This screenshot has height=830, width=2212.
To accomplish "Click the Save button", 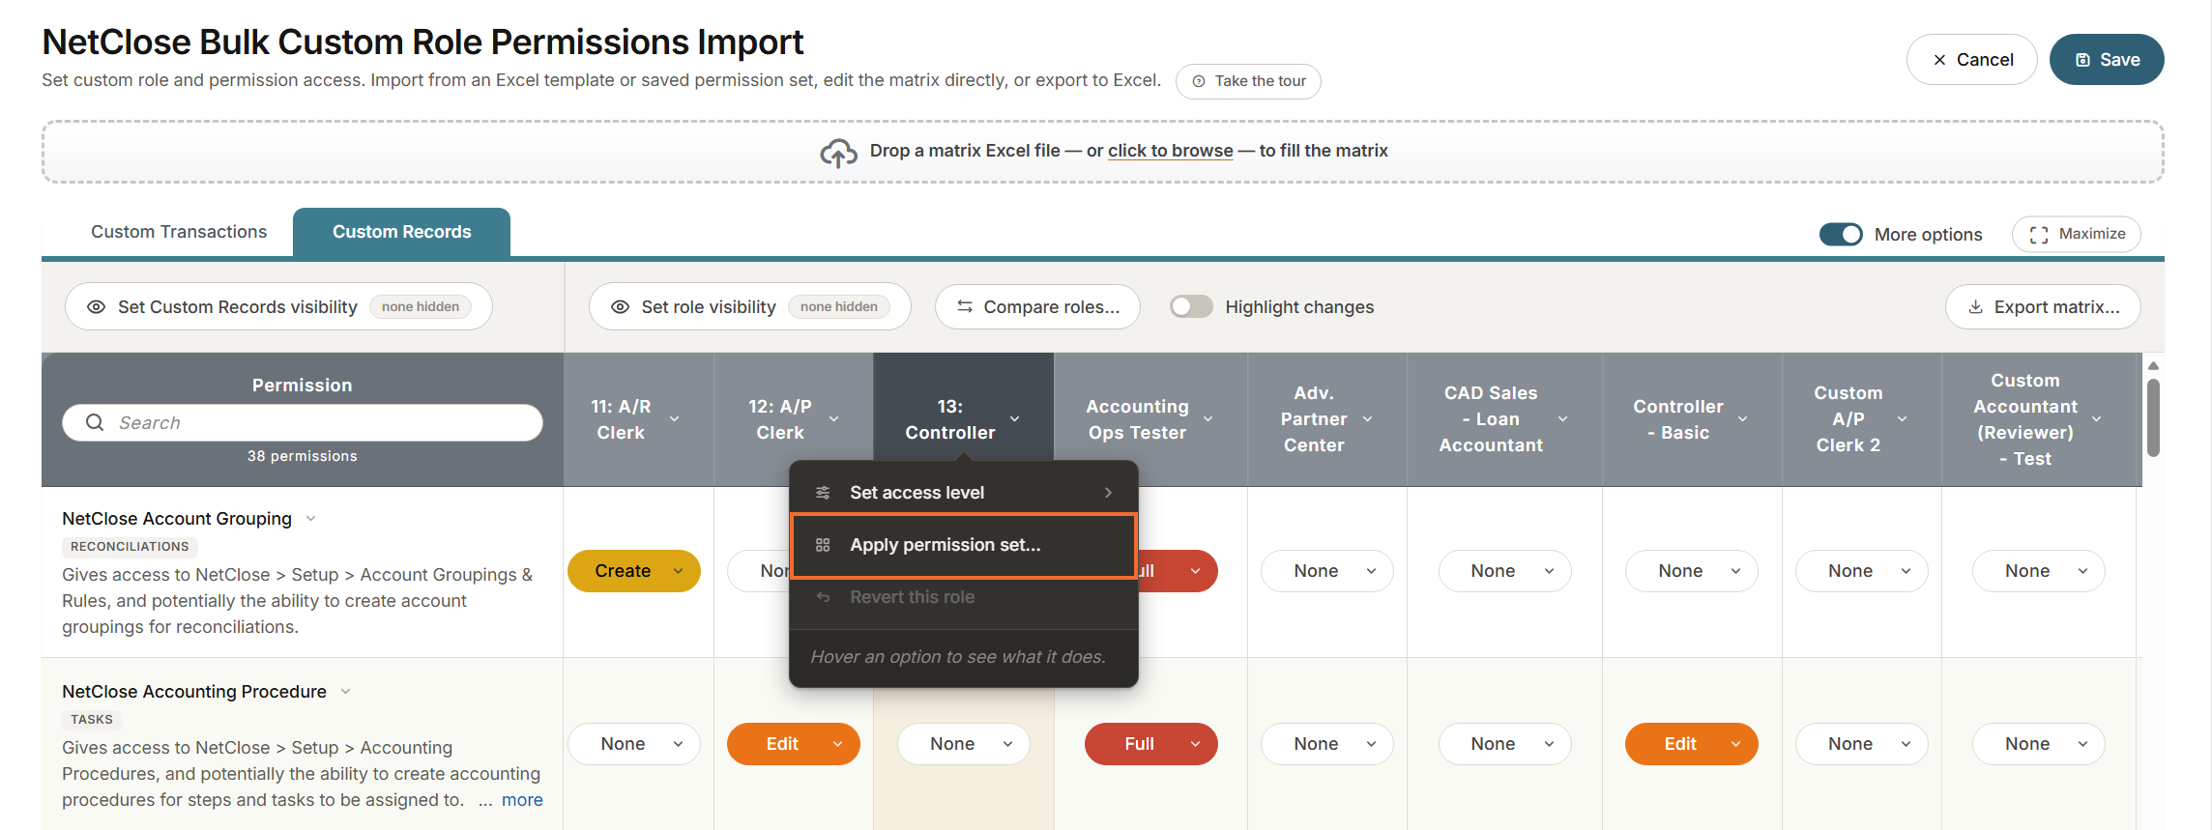I will (x=2107, y=60).
